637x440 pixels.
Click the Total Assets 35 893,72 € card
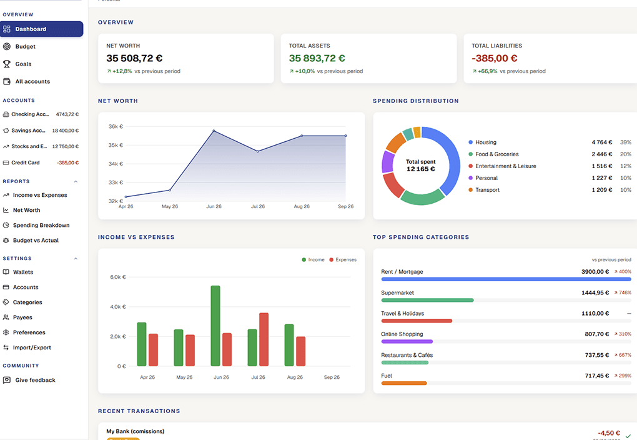coord(368,59)
